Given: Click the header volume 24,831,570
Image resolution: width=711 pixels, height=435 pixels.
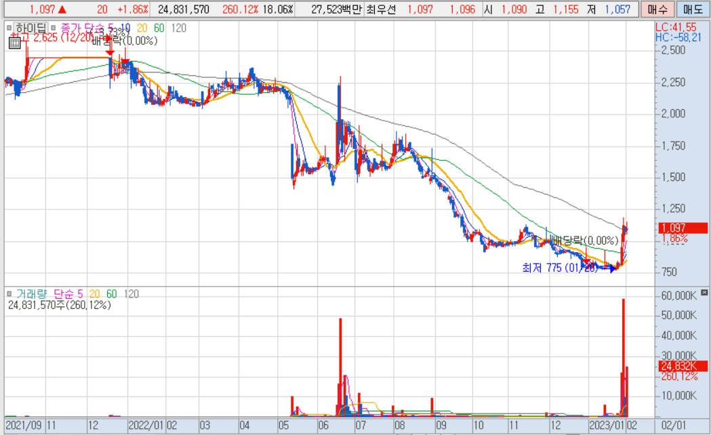Looking at the screenshot, I should (184, 9).
